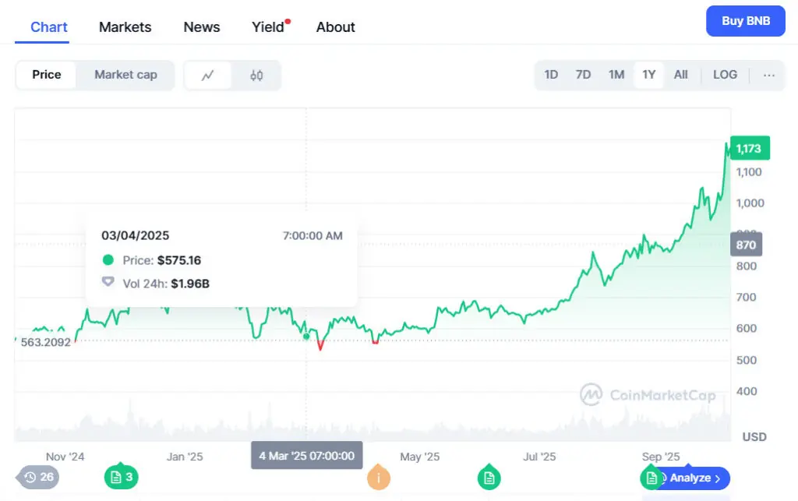Image resolution: width=798 pixels, height=501 pixels.
Task: Select the All timeframe option
Action: click(680, 74)
